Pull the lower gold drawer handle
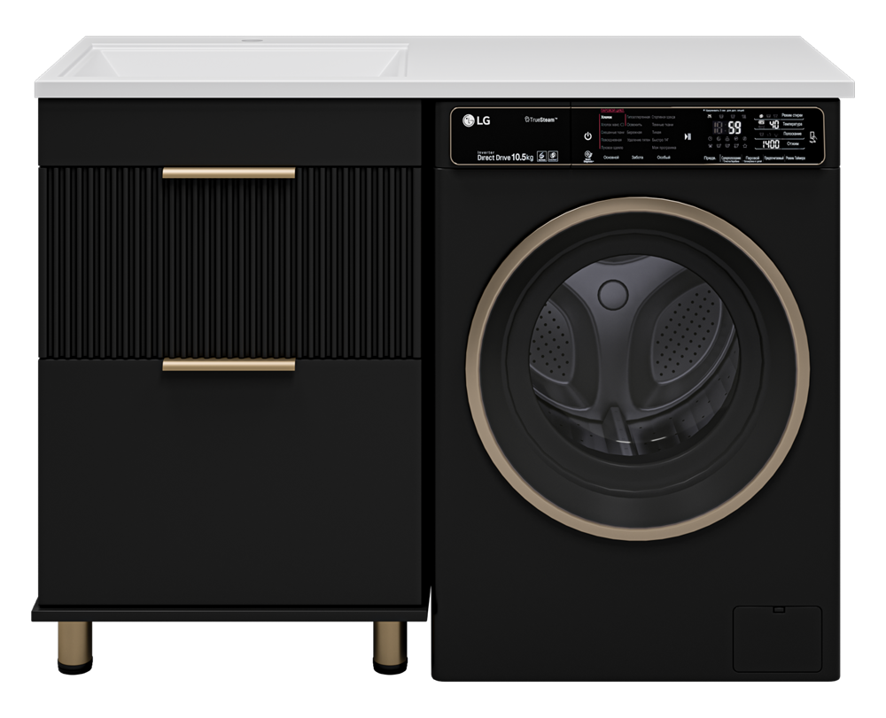Screen dimensions: 886x718 [x=229, y=365]
